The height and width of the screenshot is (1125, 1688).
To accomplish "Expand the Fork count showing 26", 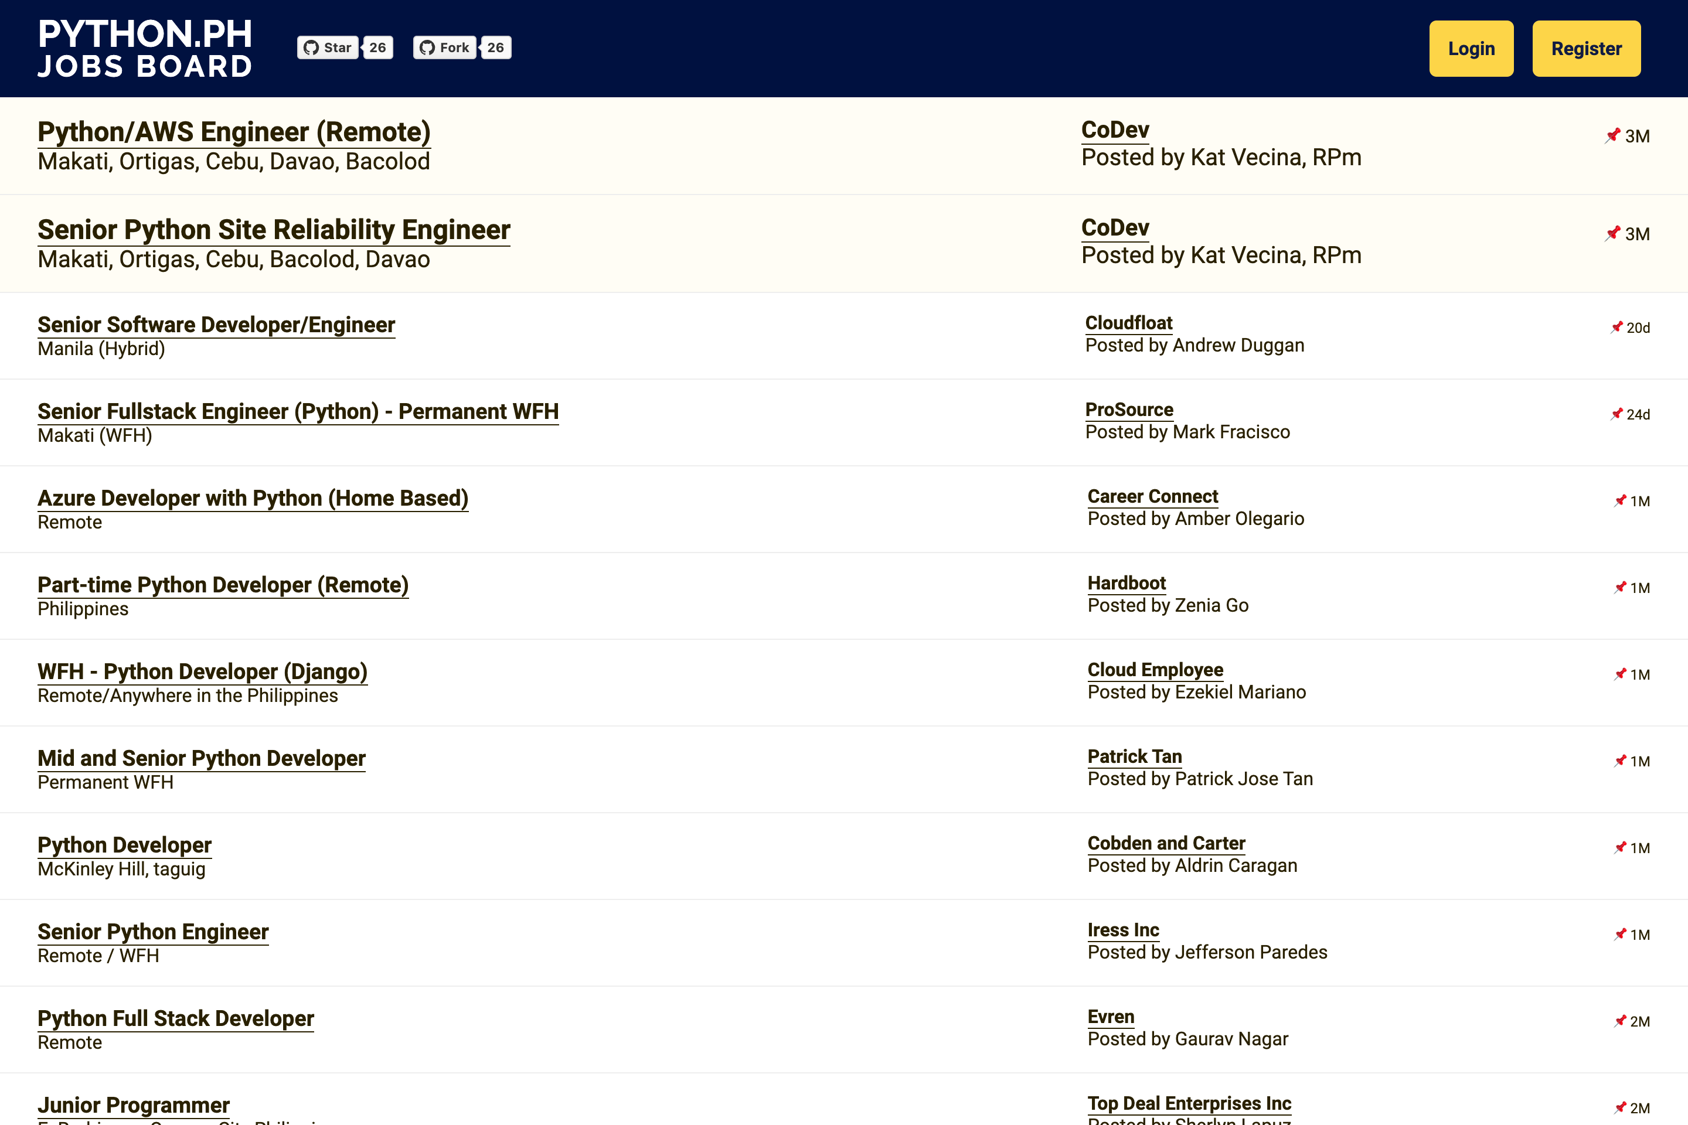I will tap(495, 46).
